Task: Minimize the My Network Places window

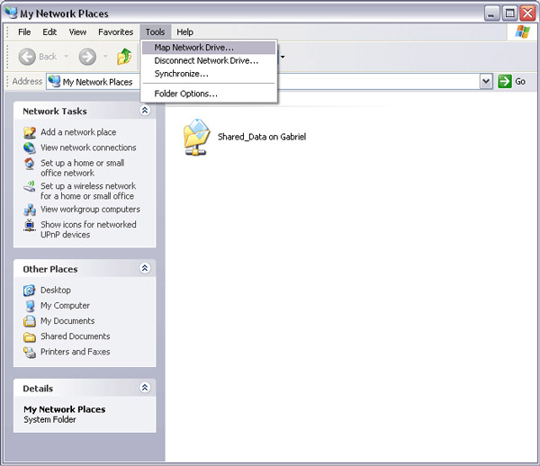Action: coord(492,13)
